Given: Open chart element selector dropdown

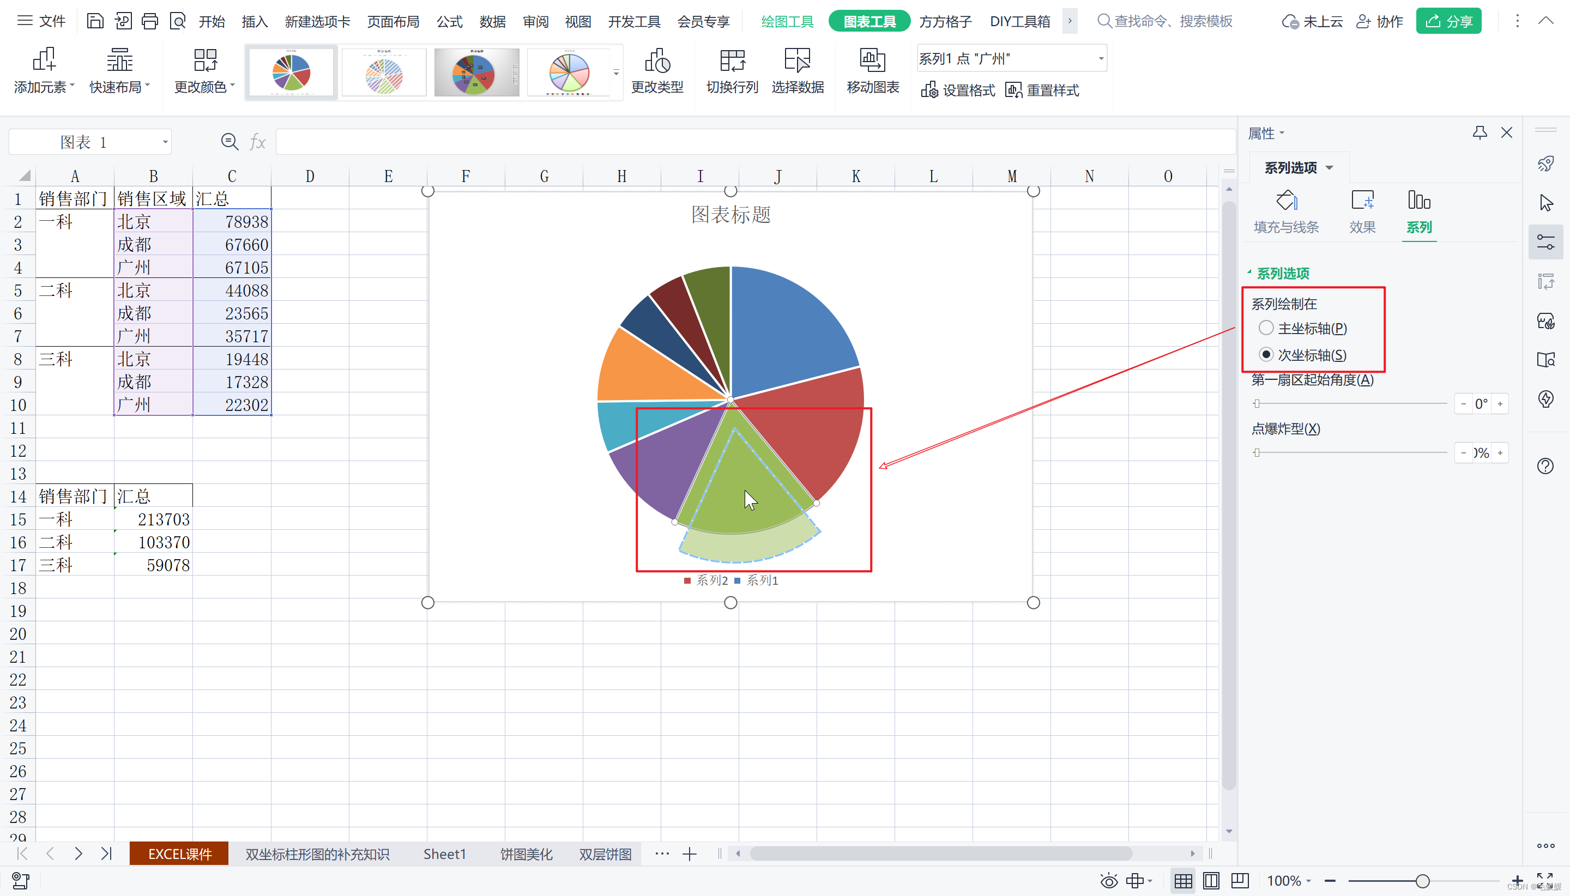Looking at the screenshot, I should (x=1101, y=58).
